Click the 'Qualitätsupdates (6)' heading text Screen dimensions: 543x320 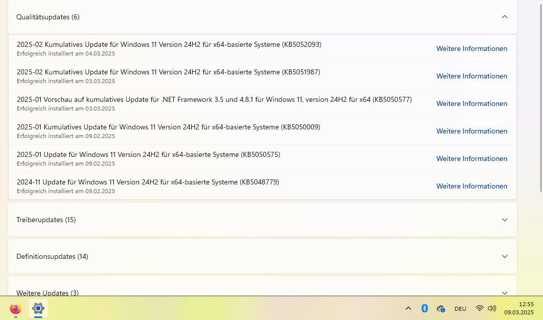48,17
